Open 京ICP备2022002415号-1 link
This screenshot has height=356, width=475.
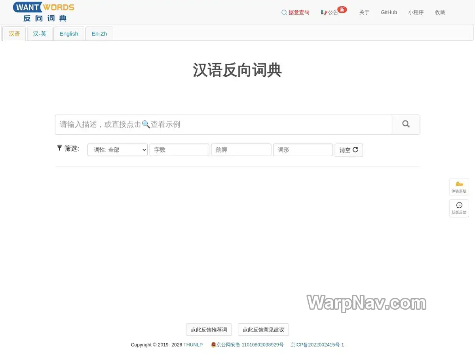tap(317, 345)
